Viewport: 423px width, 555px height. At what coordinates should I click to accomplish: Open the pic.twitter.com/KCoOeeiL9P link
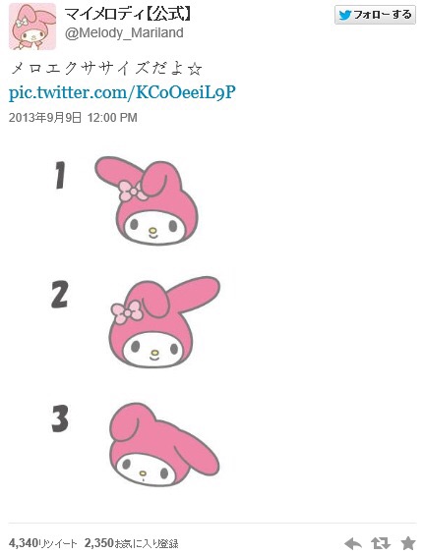click(x=122, y=92)
